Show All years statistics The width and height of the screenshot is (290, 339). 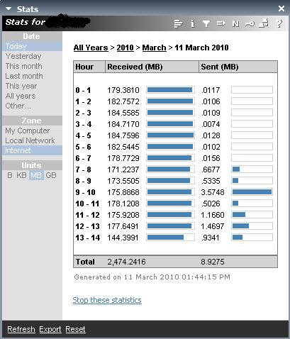pyautogui.click(x=21, y=96)
